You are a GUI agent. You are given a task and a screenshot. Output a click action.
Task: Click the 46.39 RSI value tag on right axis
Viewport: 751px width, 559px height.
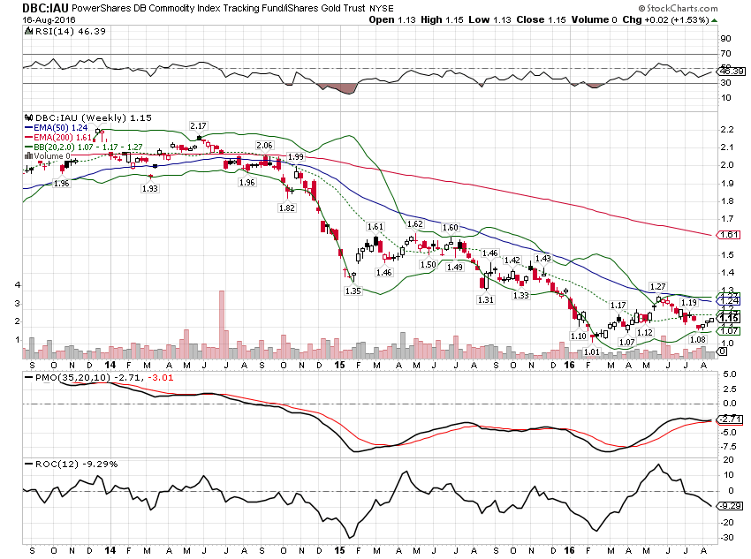[731, 72]
